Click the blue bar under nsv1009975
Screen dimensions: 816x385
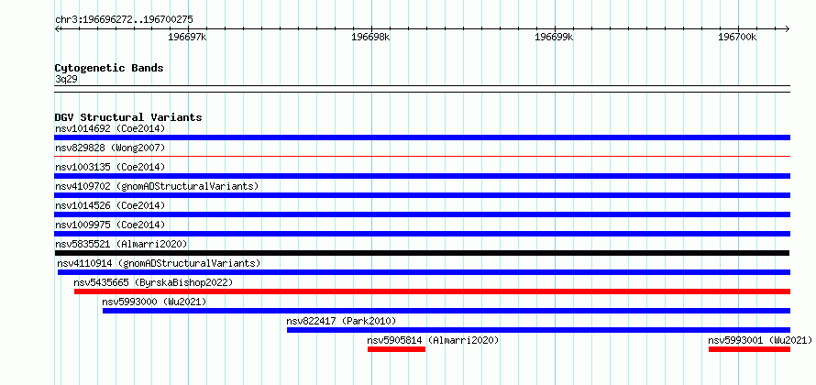(422, 234)
